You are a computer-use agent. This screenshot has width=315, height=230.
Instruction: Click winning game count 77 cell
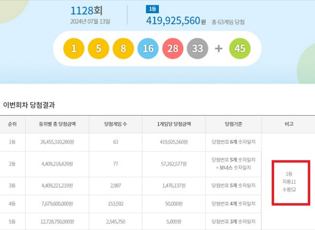tap(116, 164)
